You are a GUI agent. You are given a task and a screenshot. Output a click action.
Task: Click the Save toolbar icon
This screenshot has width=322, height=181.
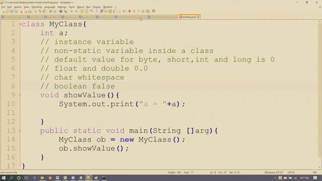click(12, 11)
